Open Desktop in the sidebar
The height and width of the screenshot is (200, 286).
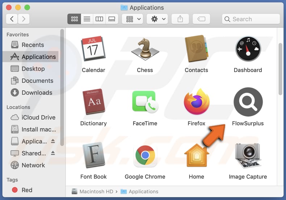pyautogui.click(x=31, y=68)
